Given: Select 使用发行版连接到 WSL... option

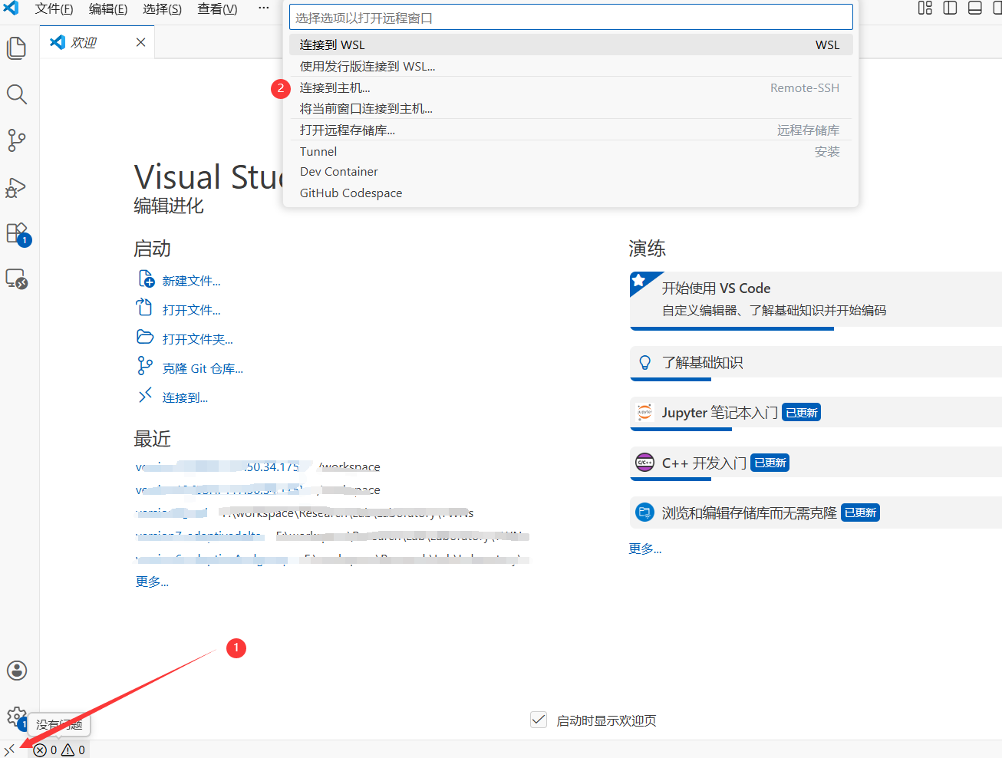Looking at the screenshot, I should (x=571, y=66).
